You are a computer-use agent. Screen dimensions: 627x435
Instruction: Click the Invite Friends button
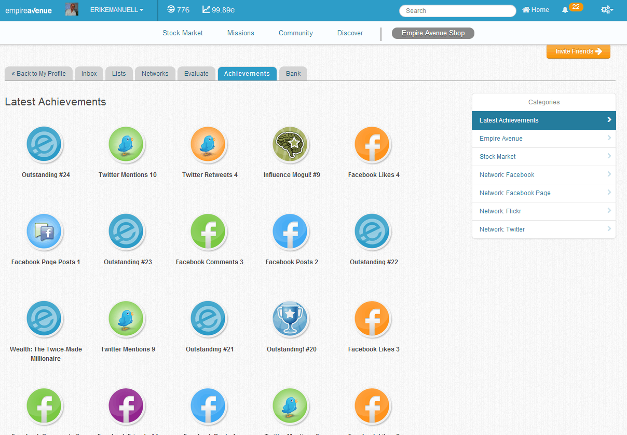click(578, 51)
